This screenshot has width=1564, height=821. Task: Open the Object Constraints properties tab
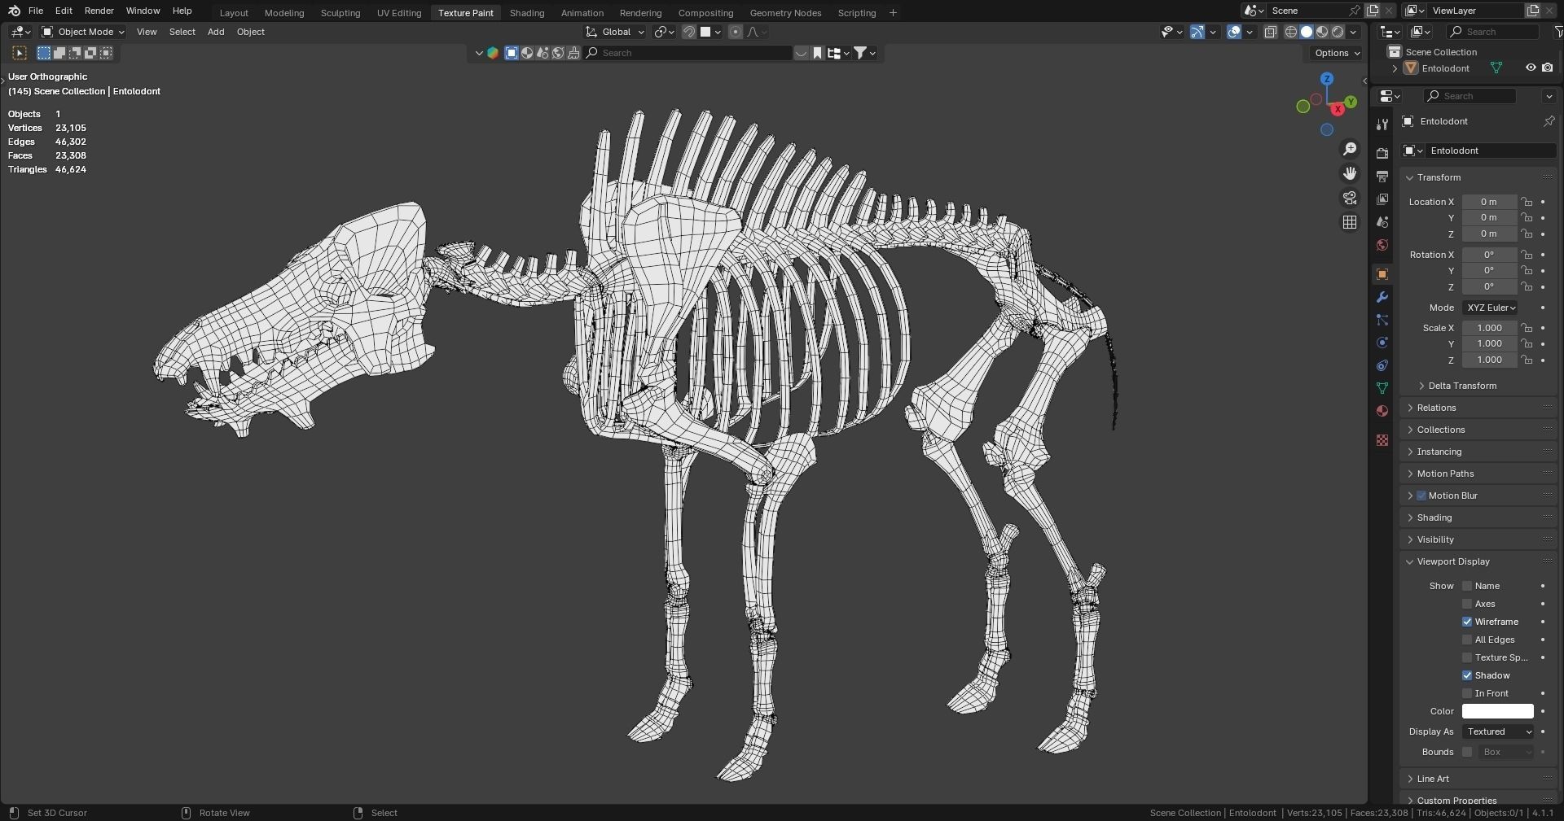(x=1382, y=365)
